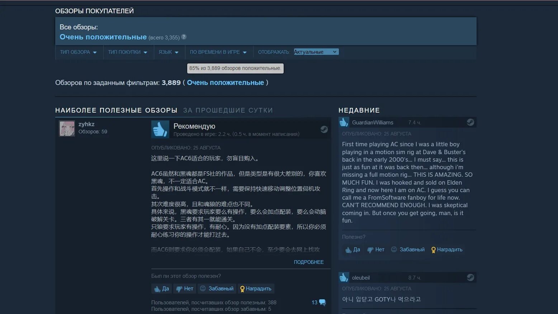Click the Korean GOTY review text by oleubeil
Viewport: 558px width, 314px height.
click(x=381, y=299)
